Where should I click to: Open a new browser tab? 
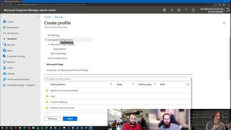(x=24, y=1)
